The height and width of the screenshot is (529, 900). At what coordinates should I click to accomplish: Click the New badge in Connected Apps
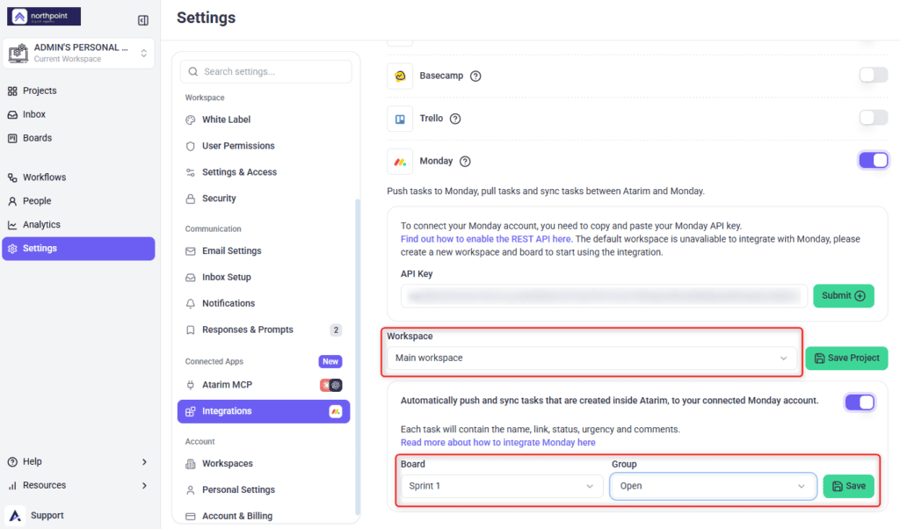click(x=330, y=361)
